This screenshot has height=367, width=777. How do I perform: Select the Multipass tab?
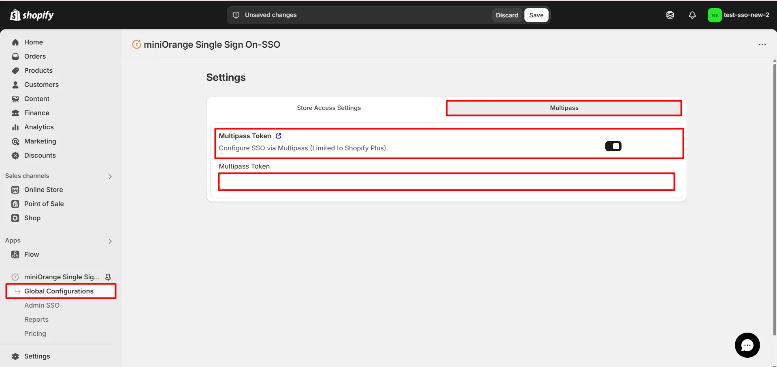coord(564,108)
